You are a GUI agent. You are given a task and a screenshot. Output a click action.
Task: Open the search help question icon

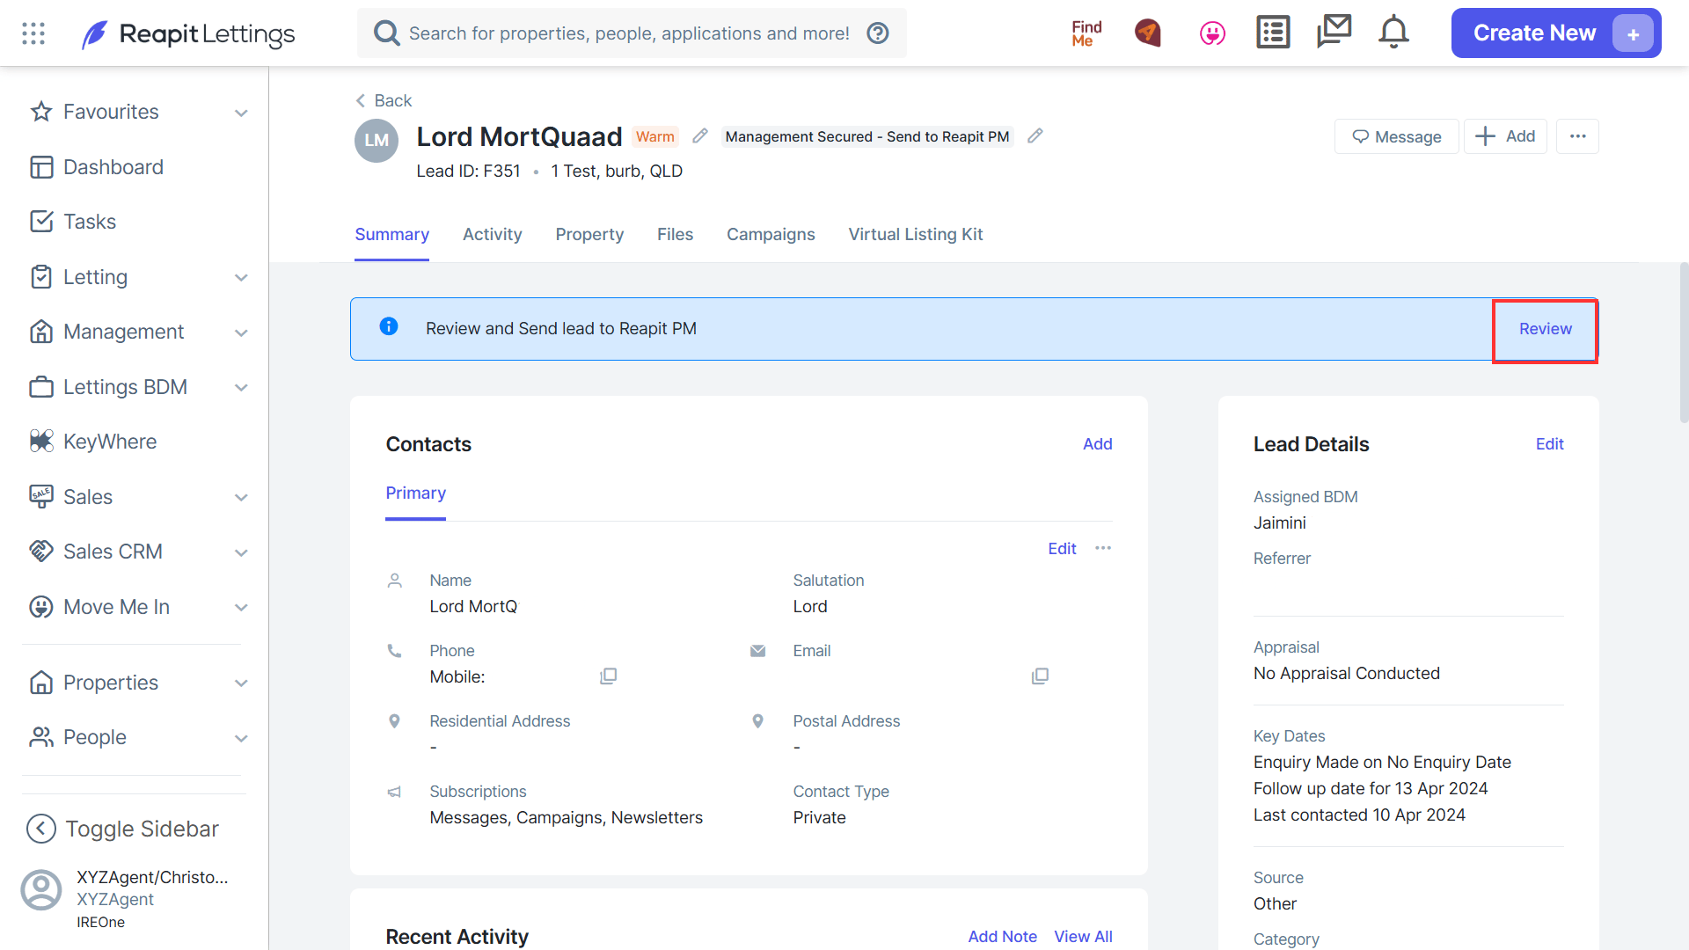[878, 33]
